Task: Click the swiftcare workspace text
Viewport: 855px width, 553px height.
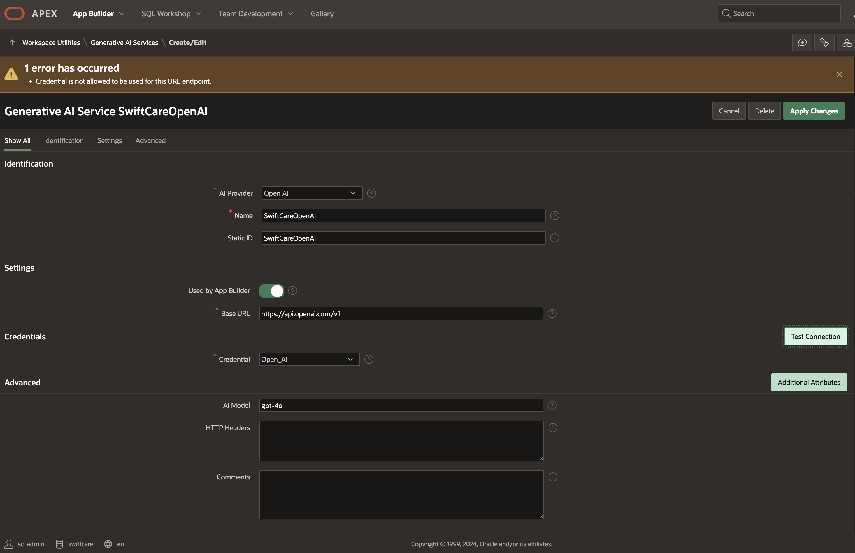Action: (80, 544)
